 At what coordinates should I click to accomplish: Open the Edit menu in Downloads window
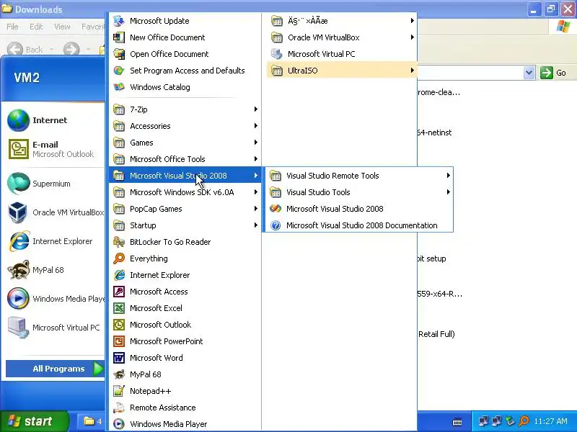coord(36,27)
